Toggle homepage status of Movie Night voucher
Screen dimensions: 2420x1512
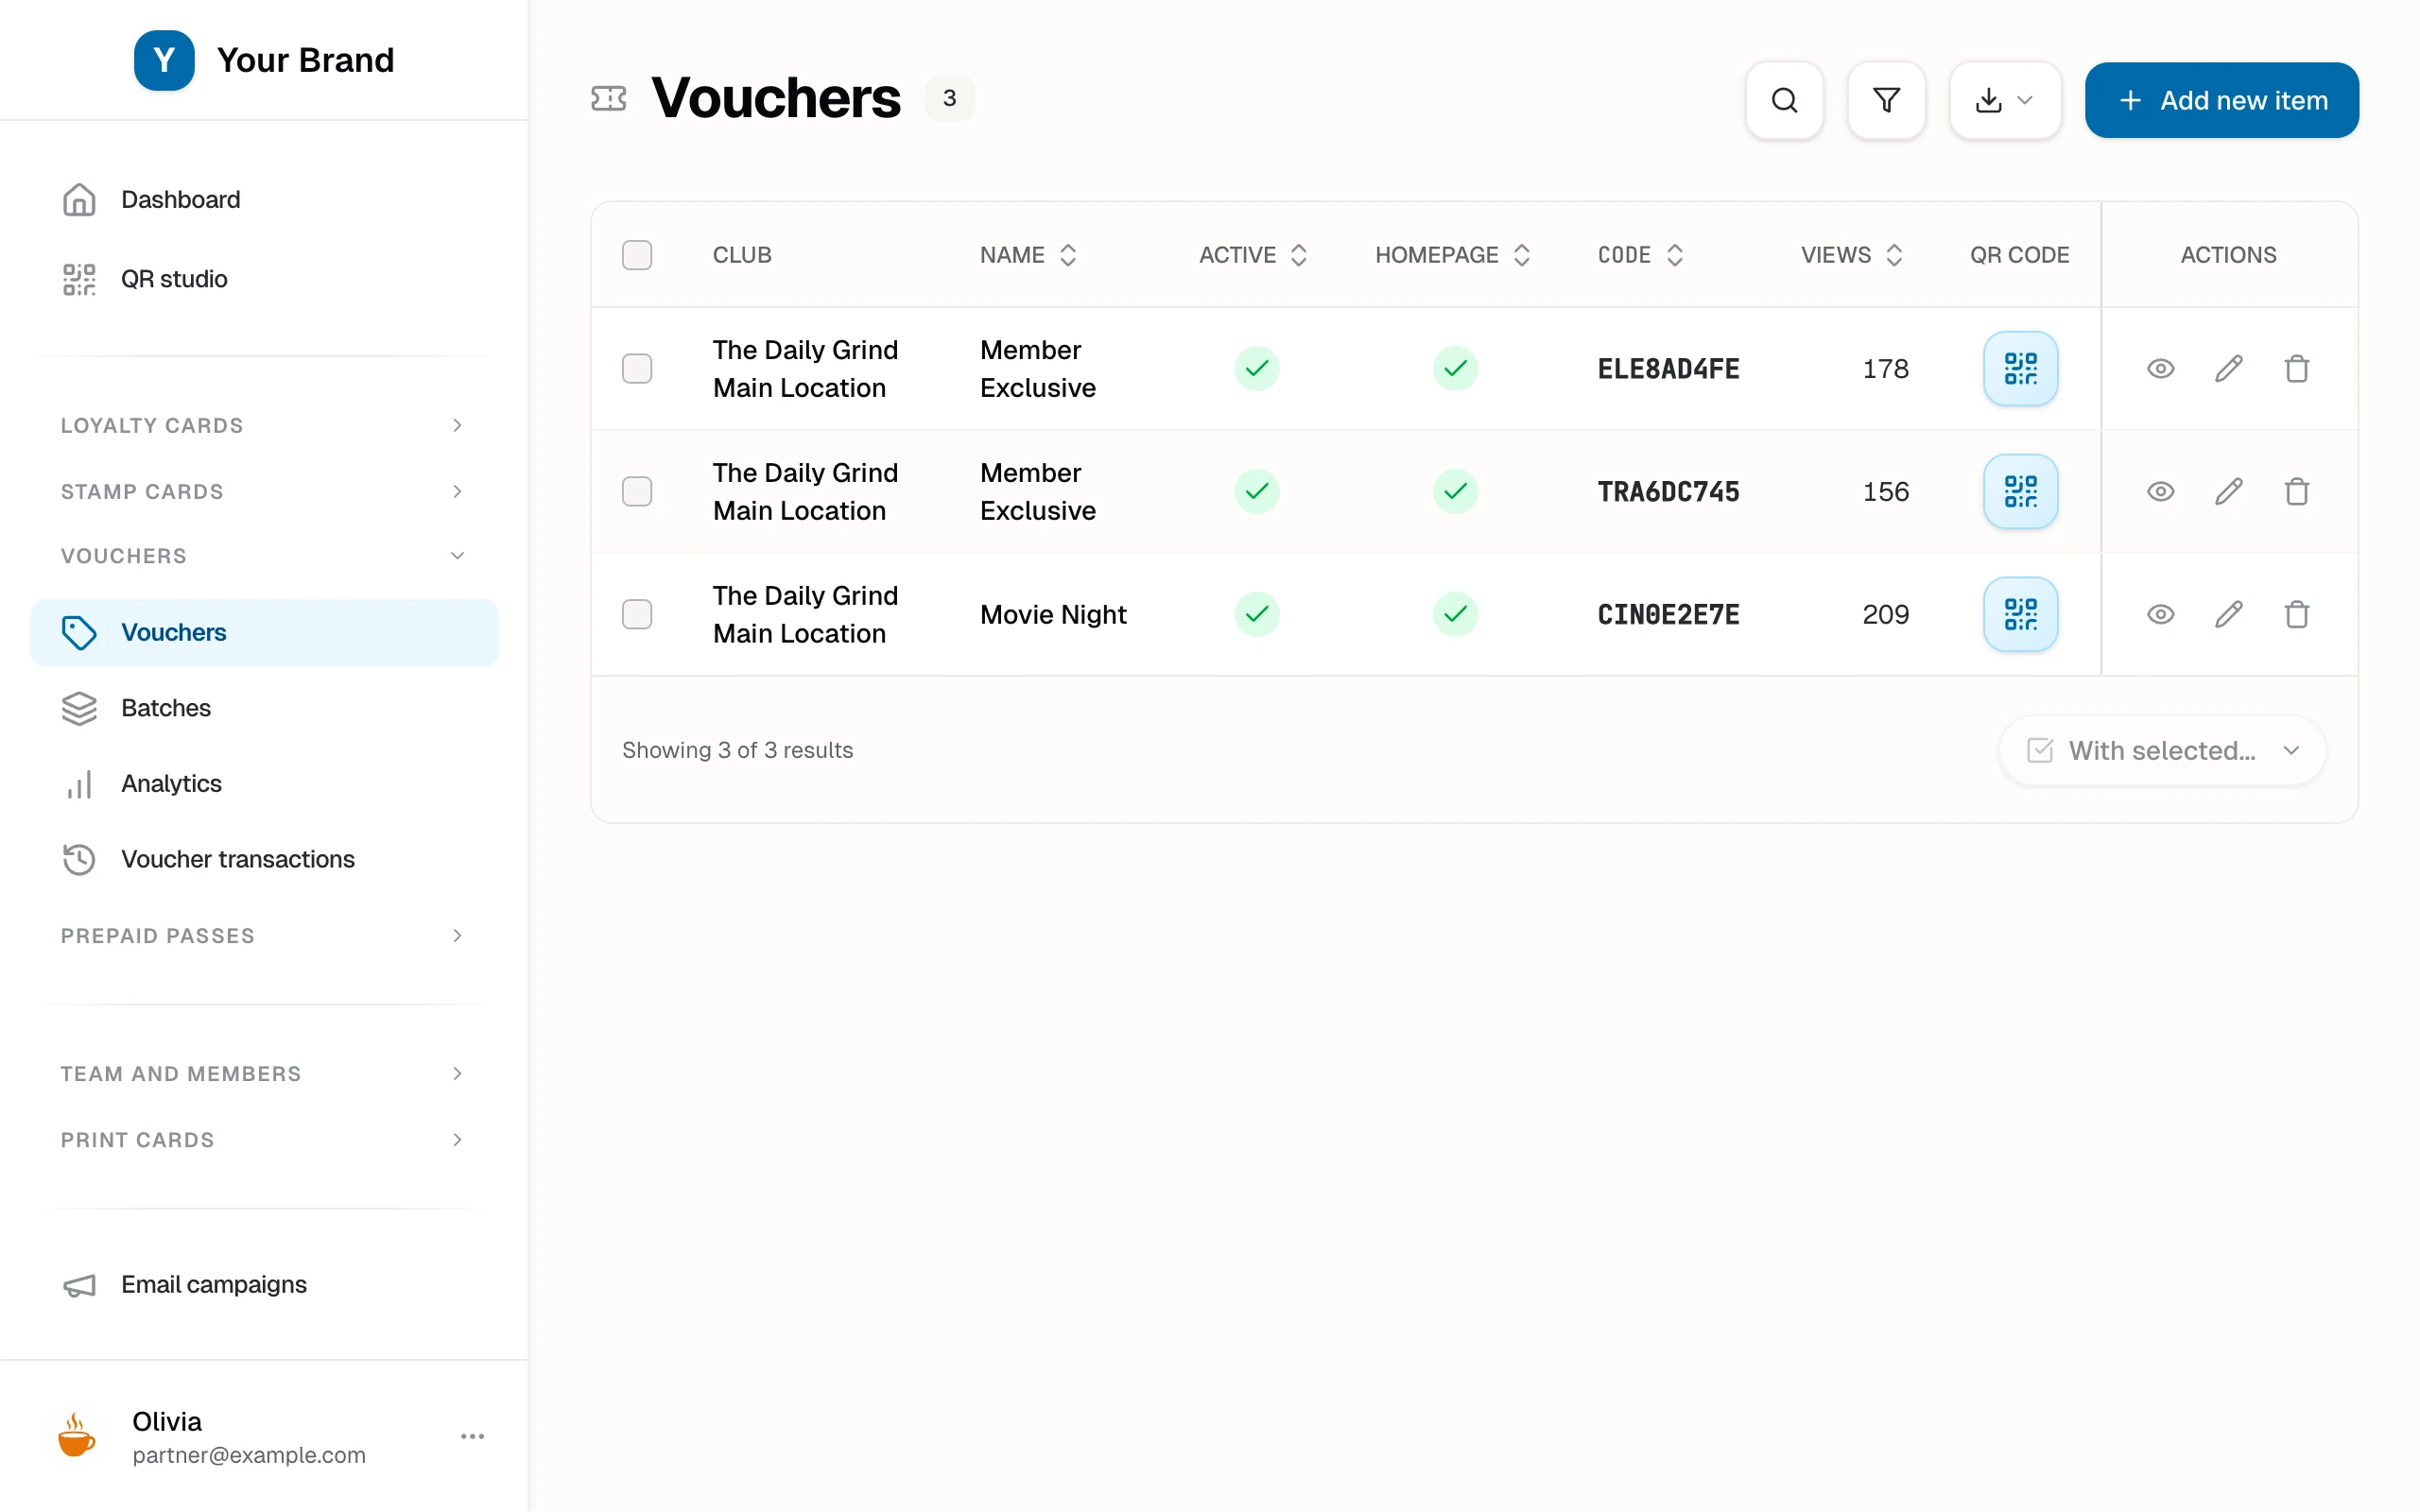1455,614
